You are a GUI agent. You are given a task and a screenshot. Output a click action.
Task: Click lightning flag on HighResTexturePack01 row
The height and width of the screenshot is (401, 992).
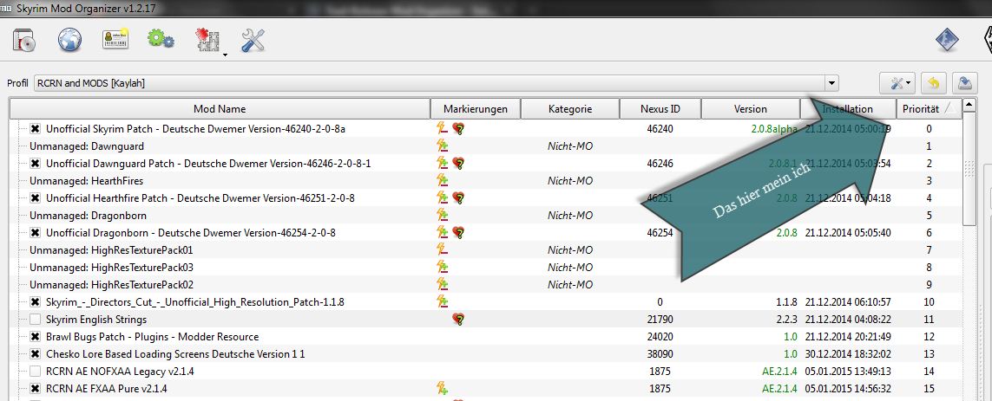coord(443,250)
